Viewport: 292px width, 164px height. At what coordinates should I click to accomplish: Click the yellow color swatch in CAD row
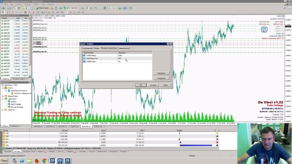(217, 133)
